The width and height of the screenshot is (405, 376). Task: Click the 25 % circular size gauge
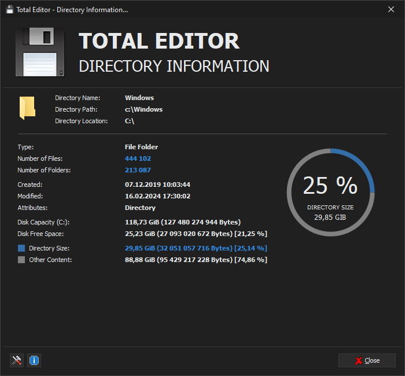pyautogui.click(x=330, y=193)
